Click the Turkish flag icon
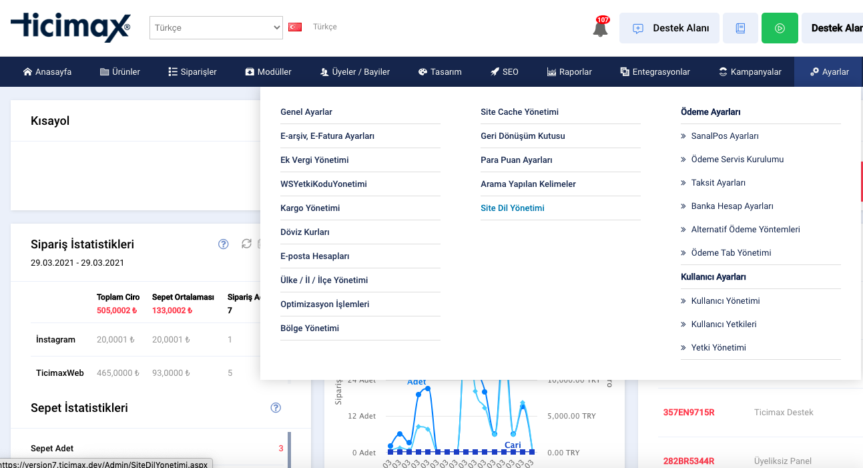This screenshot has width=863, height=468. point(295,27)
